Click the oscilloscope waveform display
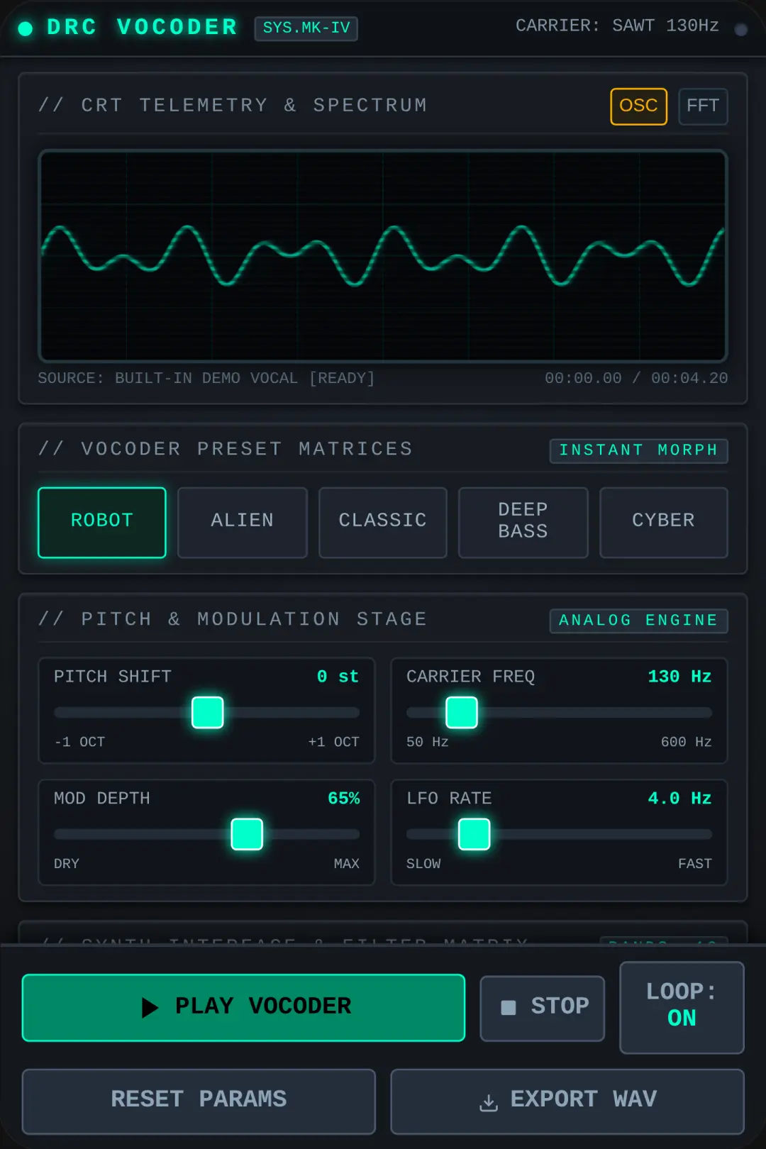 coord(383,256)
